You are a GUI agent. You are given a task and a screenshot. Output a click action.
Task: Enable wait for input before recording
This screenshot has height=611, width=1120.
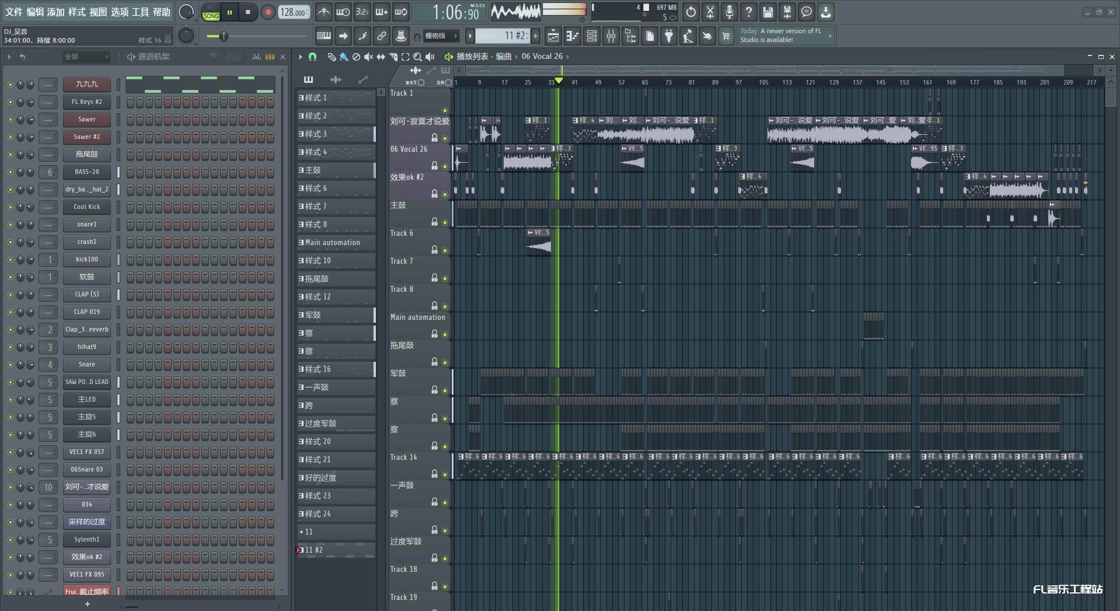[343, 12]
